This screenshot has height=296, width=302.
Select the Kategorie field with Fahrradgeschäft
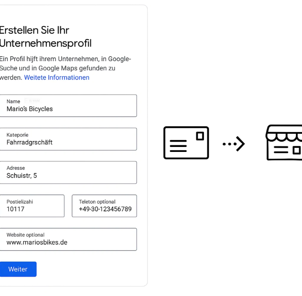[x=68, y=139]
